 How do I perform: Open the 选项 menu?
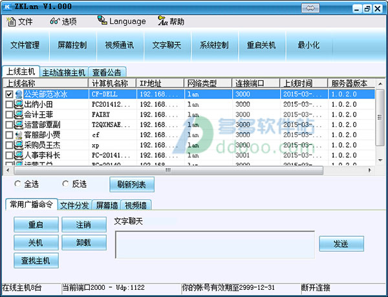63,21
